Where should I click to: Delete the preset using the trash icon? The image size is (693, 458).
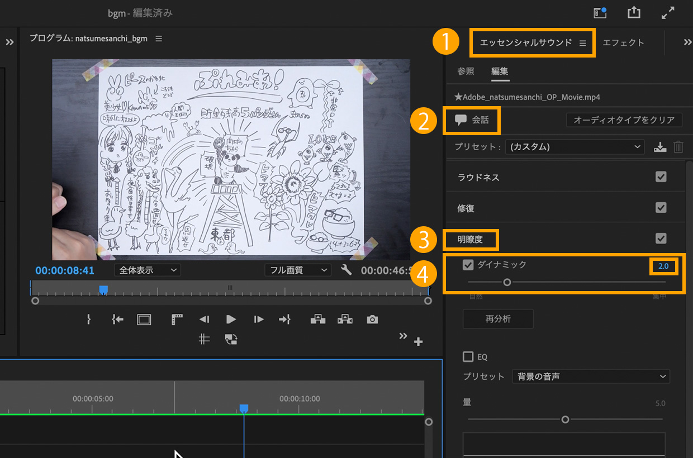coord(678,147)
